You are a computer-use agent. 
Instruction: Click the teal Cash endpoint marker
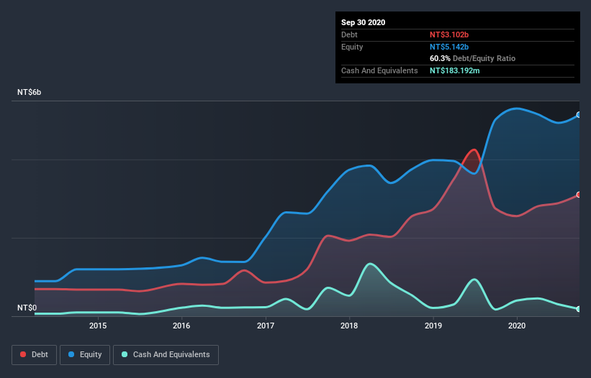click(579, 309)
